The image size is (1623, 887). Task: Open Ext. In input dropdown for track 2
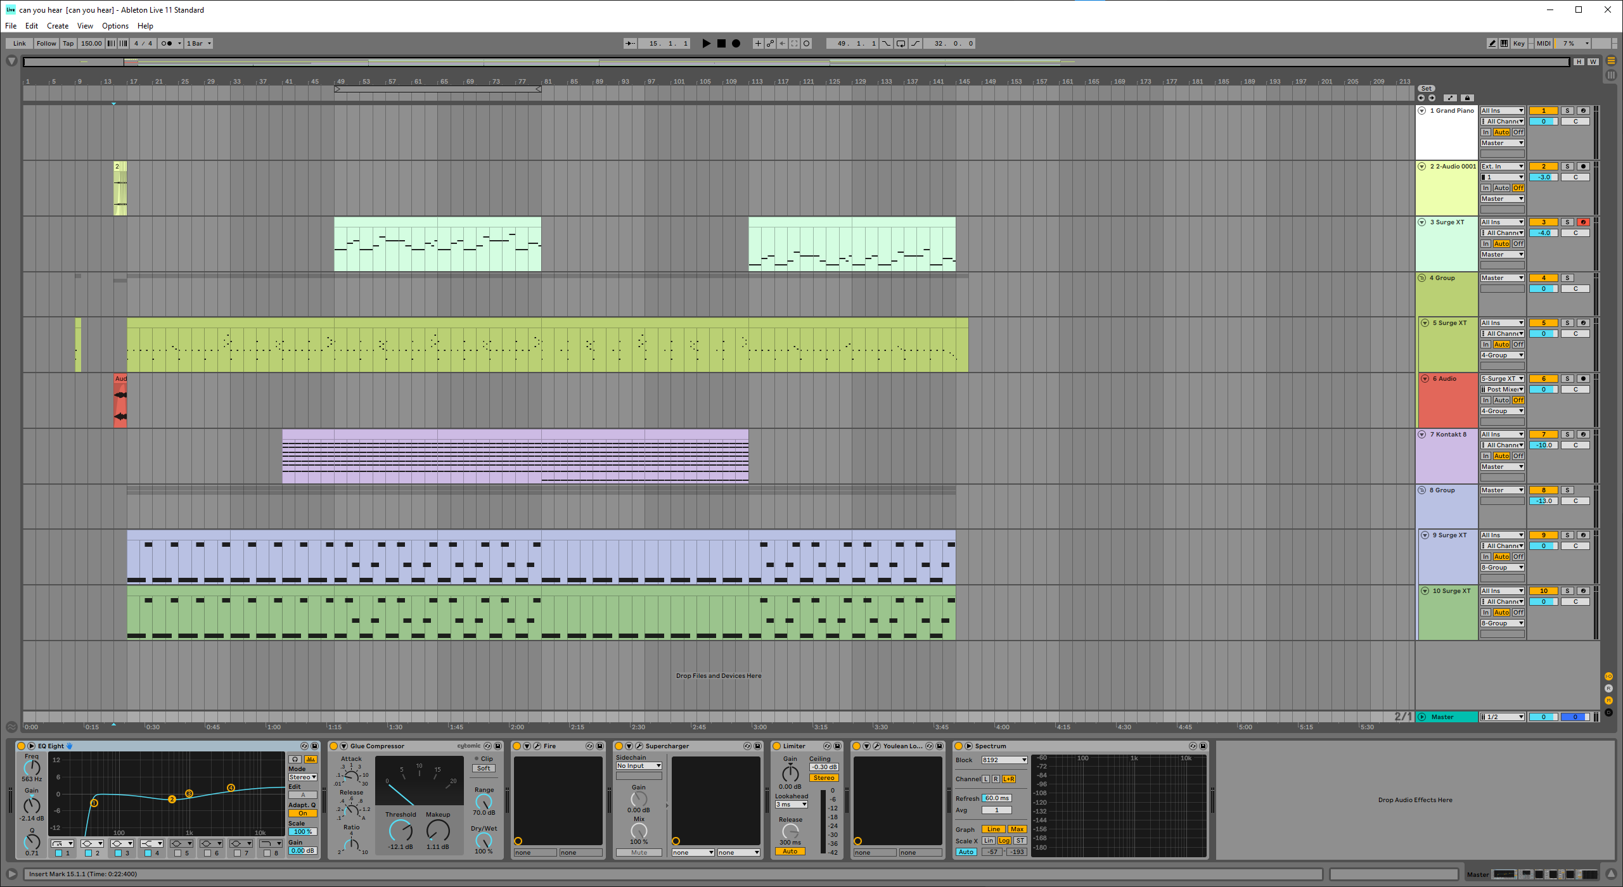tap(1502, 167)
